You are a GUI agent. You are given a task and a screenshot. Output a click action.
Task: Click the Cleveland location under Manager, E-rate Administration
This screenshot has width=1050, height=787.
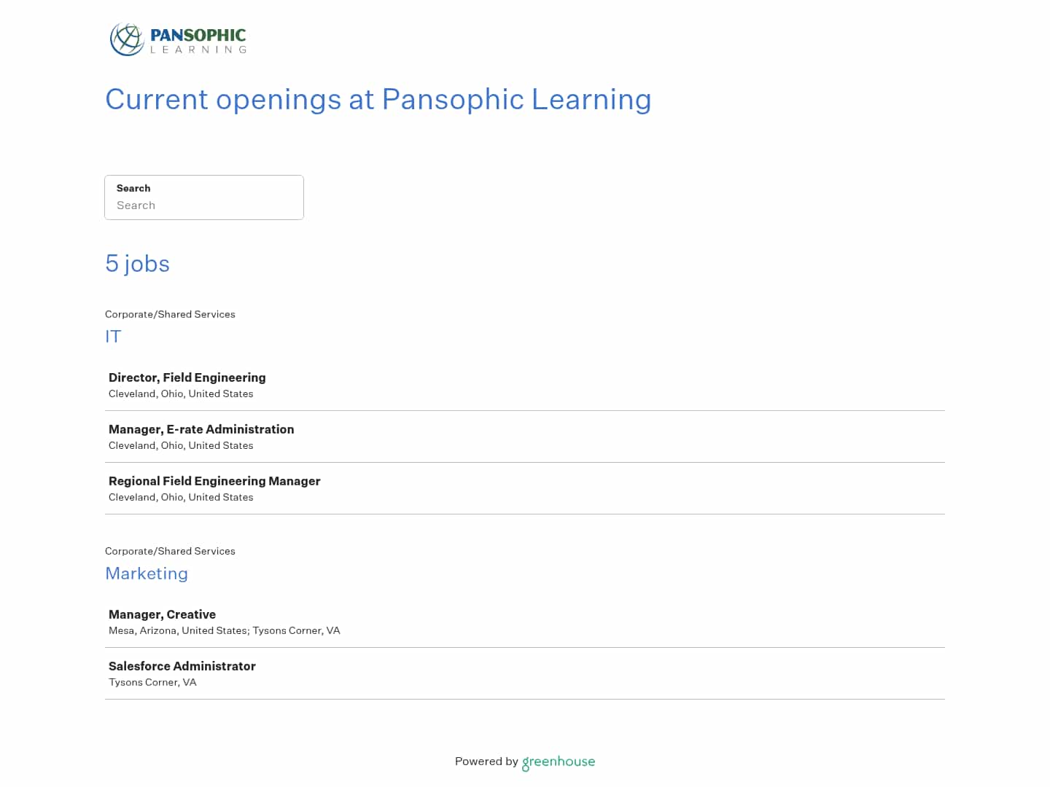tap(181, 445)
